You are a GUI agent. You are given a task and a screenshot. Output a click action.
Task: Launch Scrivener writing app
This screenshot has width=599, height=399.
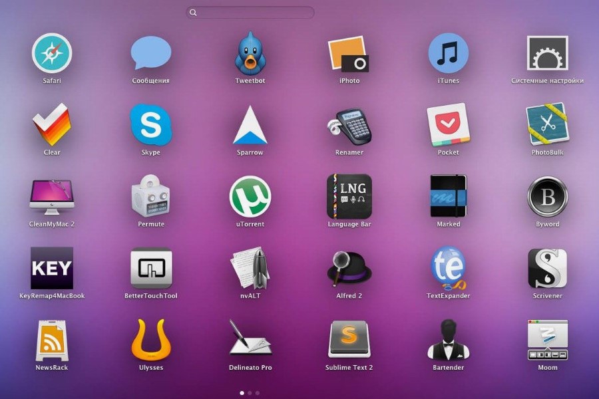[x=547, y=268]
